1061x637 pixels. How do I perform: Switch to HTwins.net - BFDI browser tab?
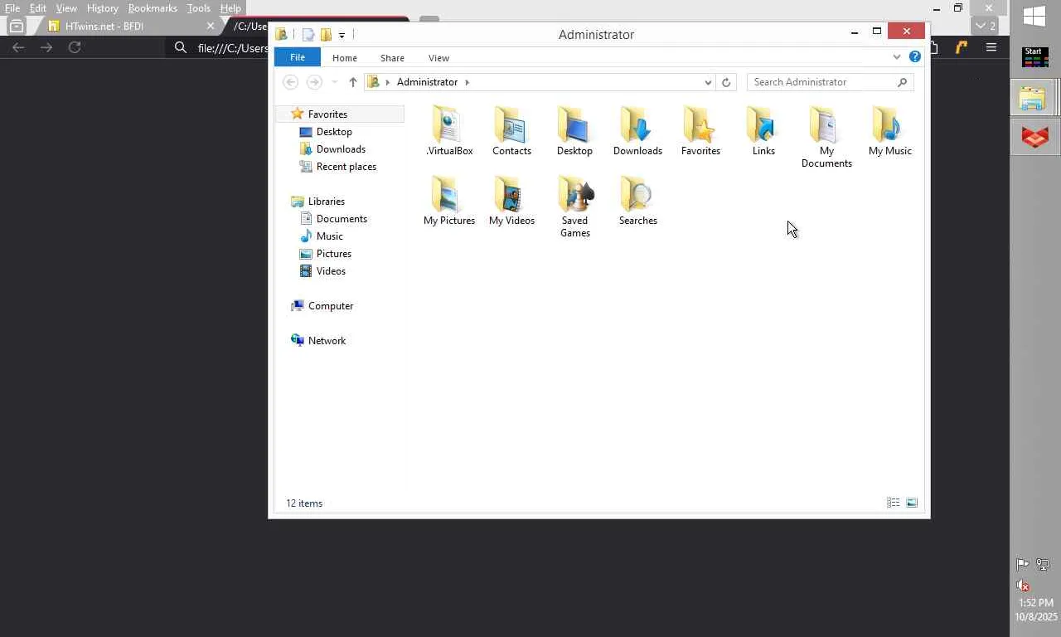coord(128,26)
